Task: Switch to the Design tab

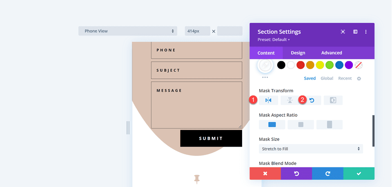Action: (x=298, y=53)
